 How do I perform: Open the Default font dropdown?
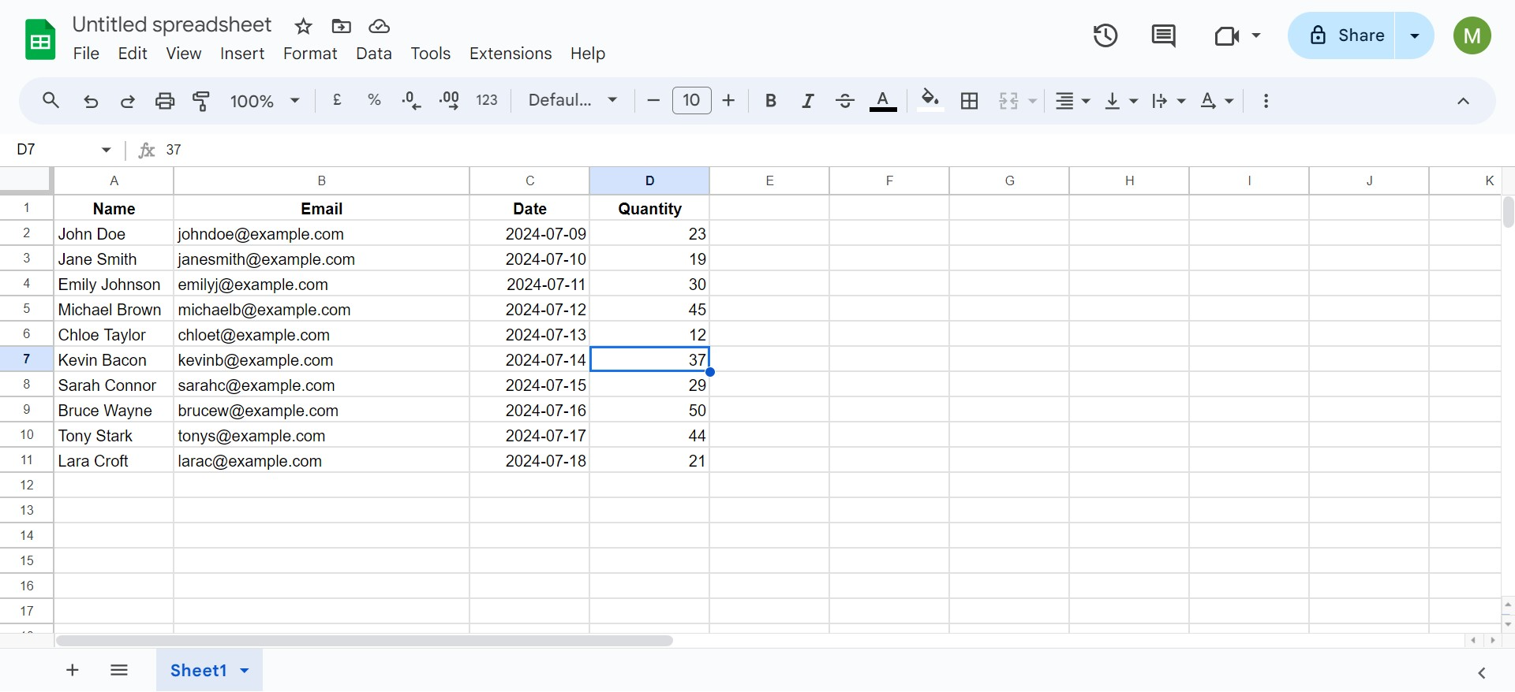tap(573, 100)
